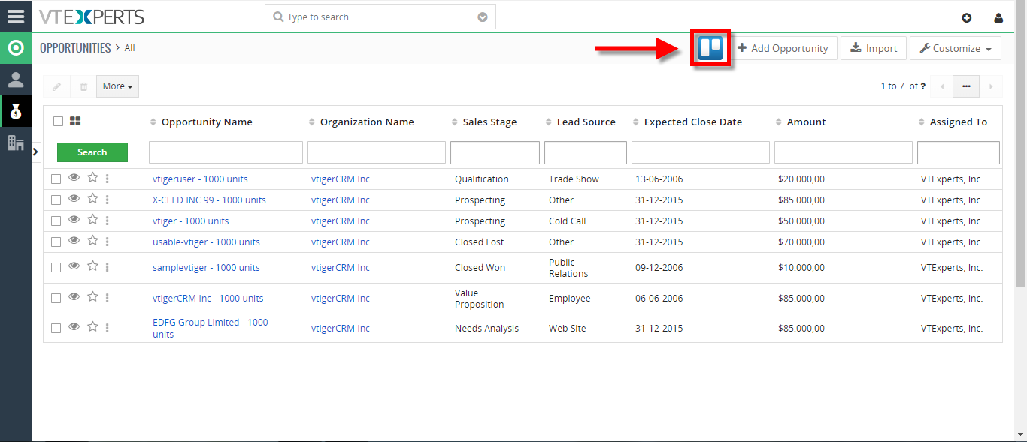The width and height of the screenshot is (1027, 442).
Task: Sort by the Amount header
Action: tap(807, 122)
